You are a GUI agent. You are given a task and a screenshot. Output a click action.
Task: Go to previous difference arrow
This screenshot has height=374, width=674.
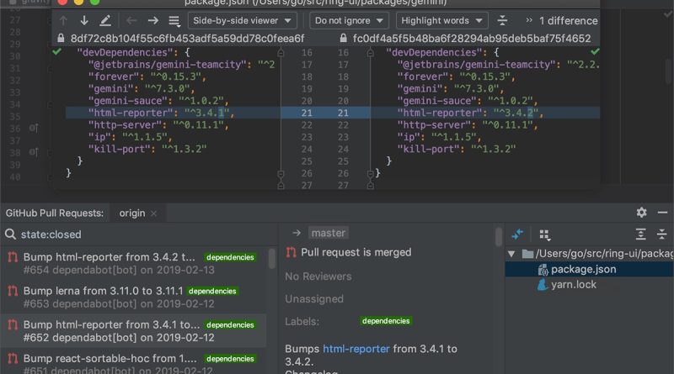pos(63,20)
